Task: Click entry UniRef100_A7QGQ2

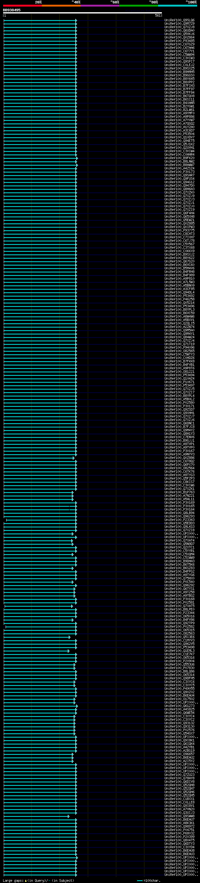Action: (x=179, y=123)
